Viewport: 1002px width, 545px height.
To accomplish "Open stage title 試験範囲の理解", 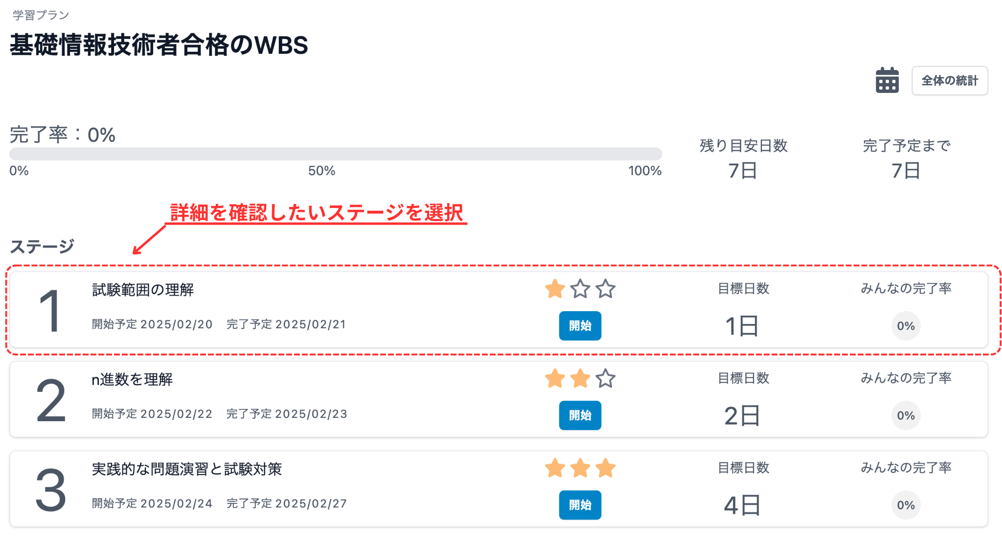I will (143, 290).
